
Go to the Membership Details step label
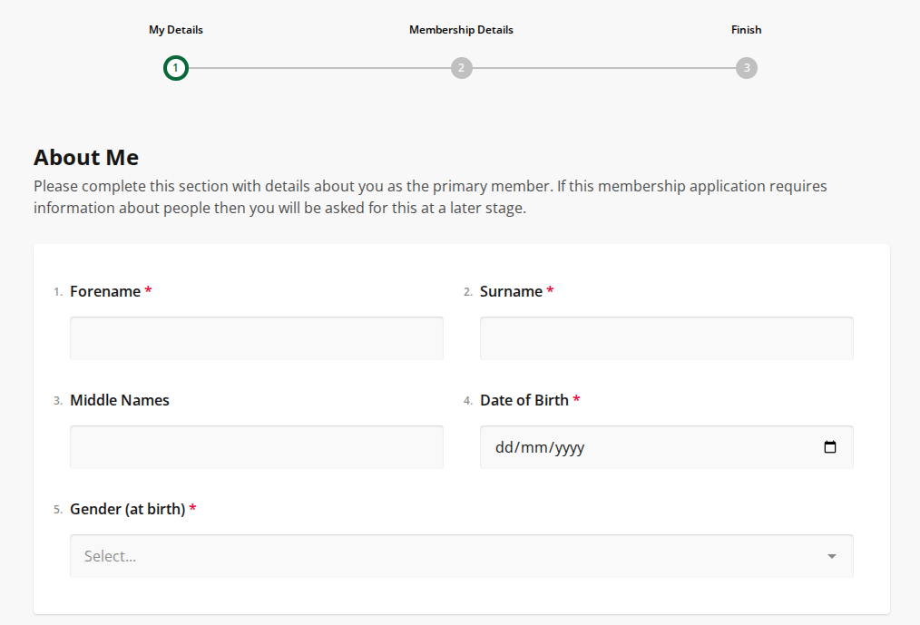tap(461, 30)
